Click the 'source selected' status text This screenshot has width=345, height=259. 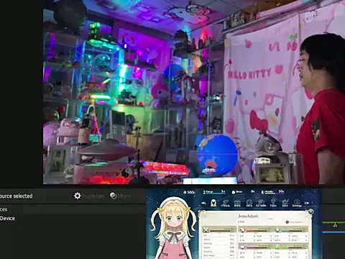(17, 196)
